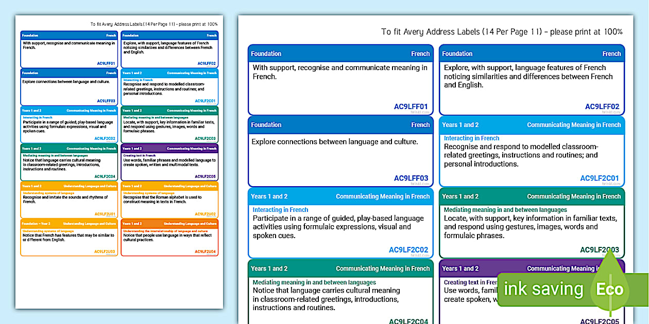Click 'French' header of large AC9LFF02 card
The height and width of the screenshot is (324, 649).
point(612,53)
